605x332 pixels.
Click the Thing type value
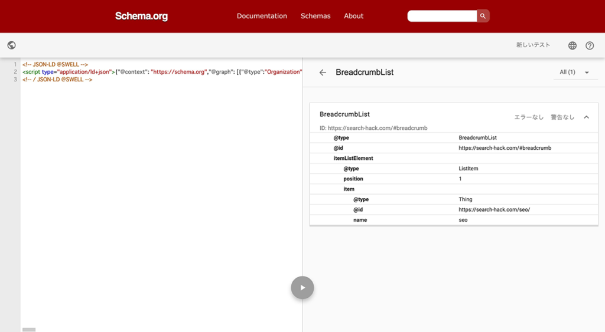[x=466, y=199]
